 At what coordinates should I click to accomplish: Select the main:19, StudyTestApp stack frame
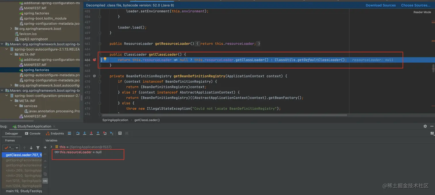[22, 191]
